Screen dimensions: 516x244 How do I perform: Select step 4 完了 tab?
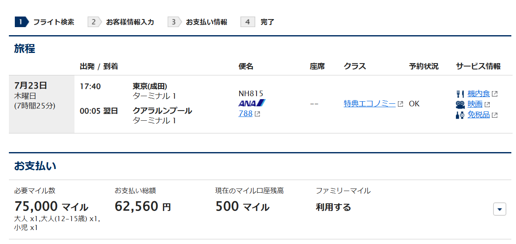pos(258,22)
